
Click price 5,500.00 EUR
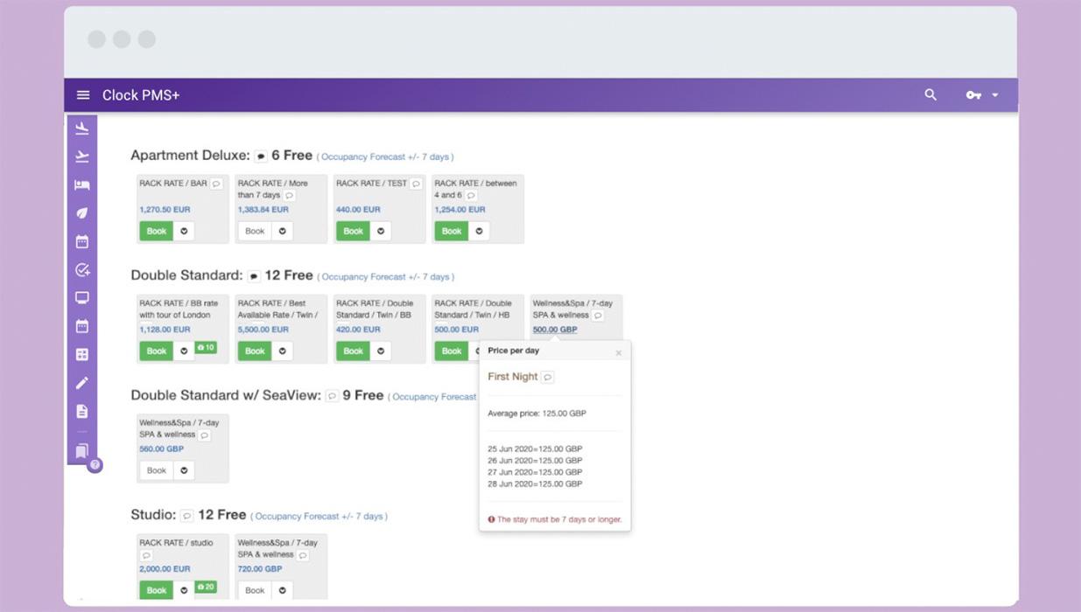click(263, 330)
